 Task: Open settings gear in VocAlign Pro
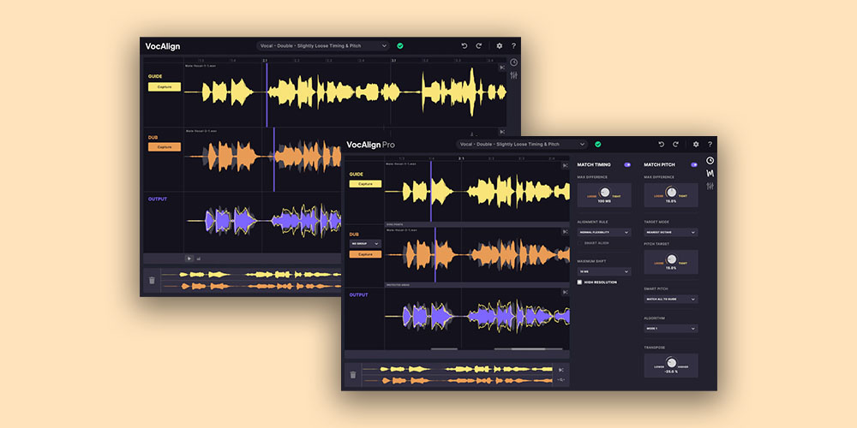tap(696, 145)
